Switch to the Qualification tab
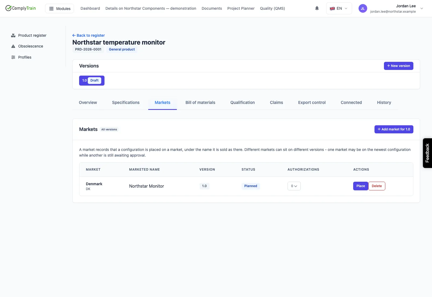This screenshot has width=432, height=297. coord(242,103)
